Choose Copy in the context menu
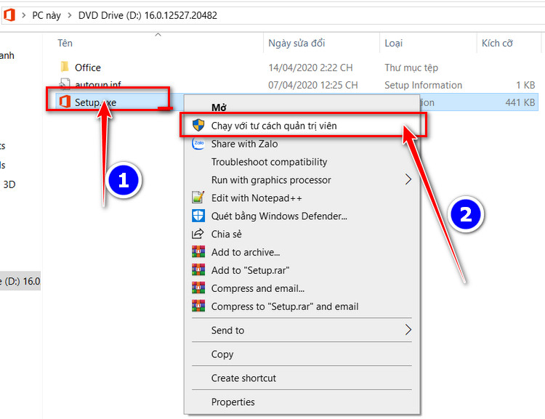Viewport: 545px width, 419px height. click(222, 354)
